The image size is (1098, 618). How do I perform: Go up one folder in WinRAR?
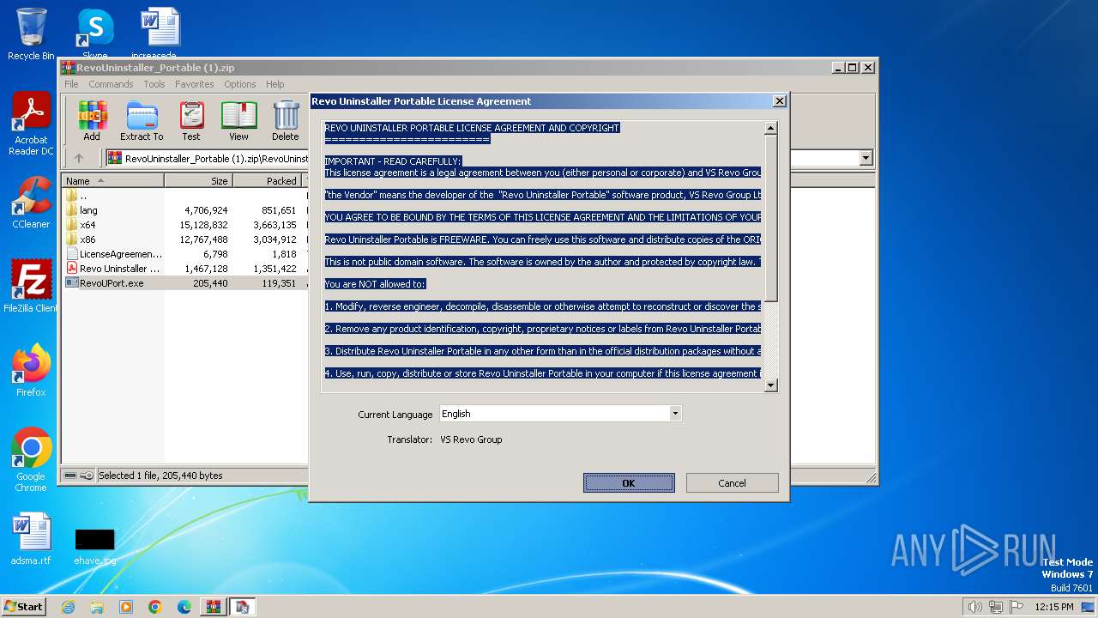(x=79, y=158)
